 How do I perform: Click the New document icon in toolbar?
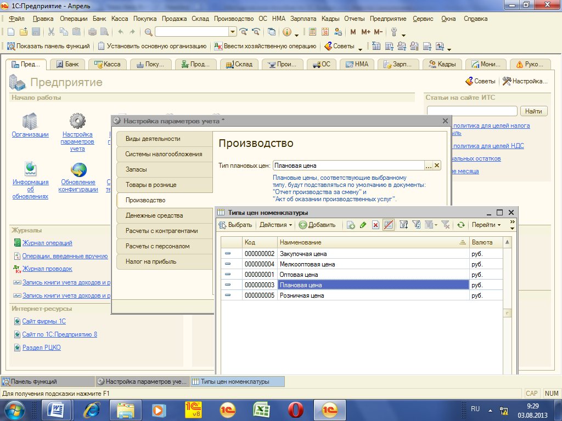click(11, 32)
